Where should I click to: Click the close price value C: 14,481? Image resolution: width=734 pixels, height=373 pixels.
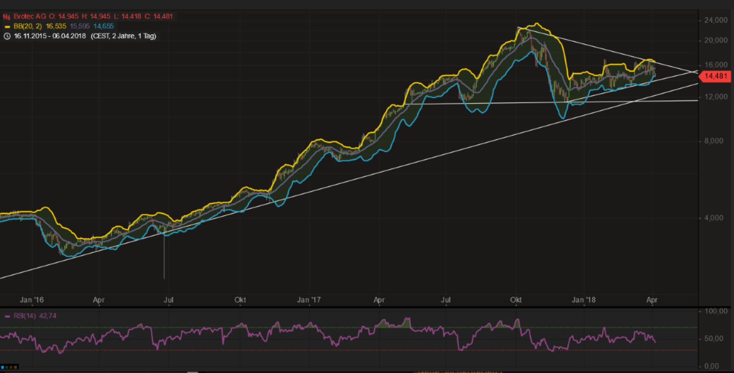pyautogui.click(x=158, y=16)
